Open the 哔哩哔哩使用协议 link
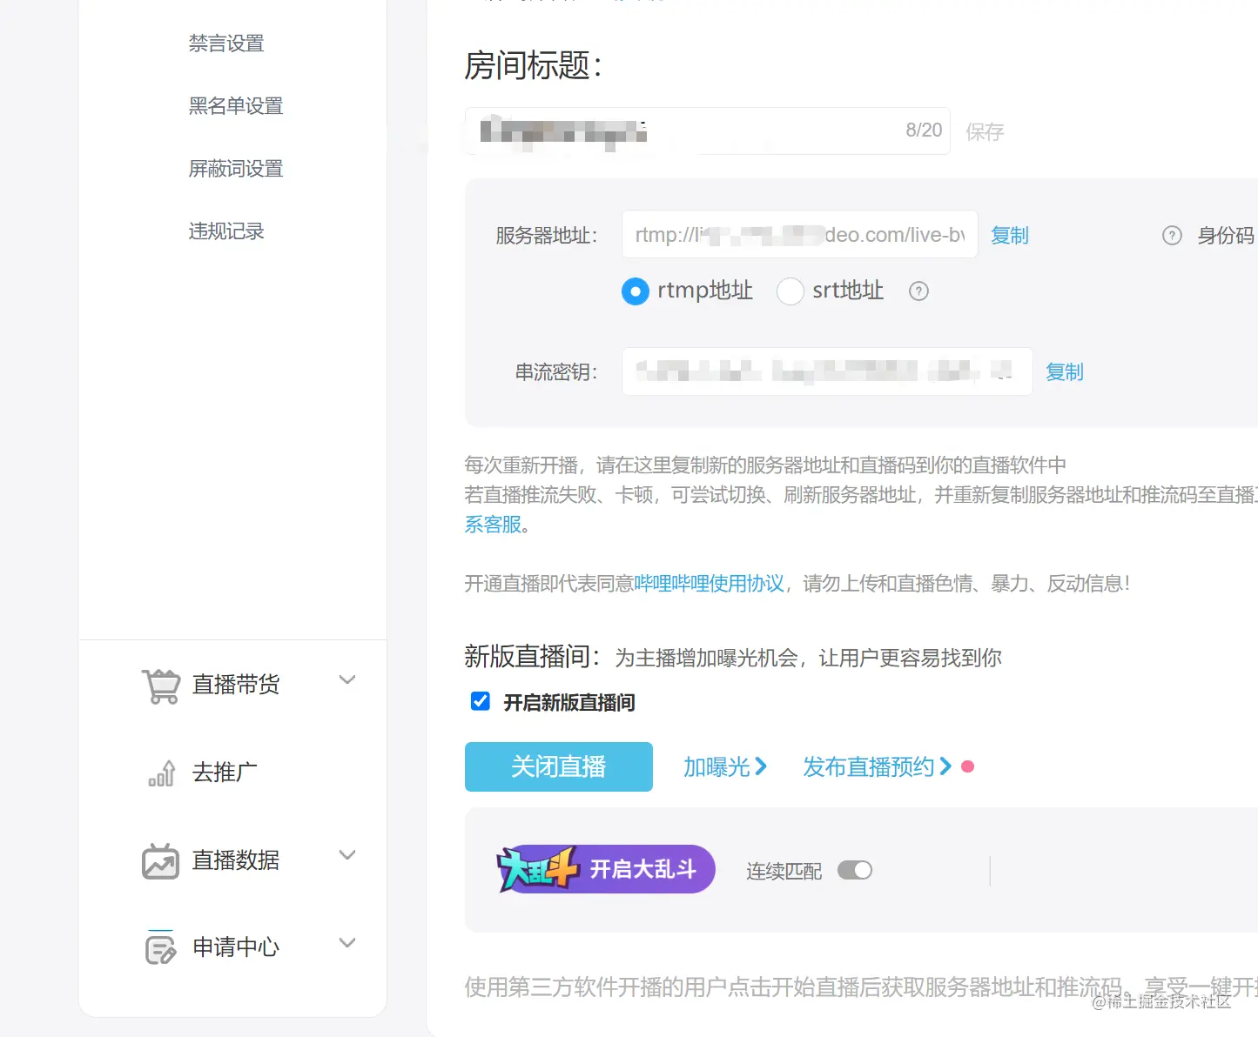This screenshot has height=1037, width=1258. click(x=710, y=584)
